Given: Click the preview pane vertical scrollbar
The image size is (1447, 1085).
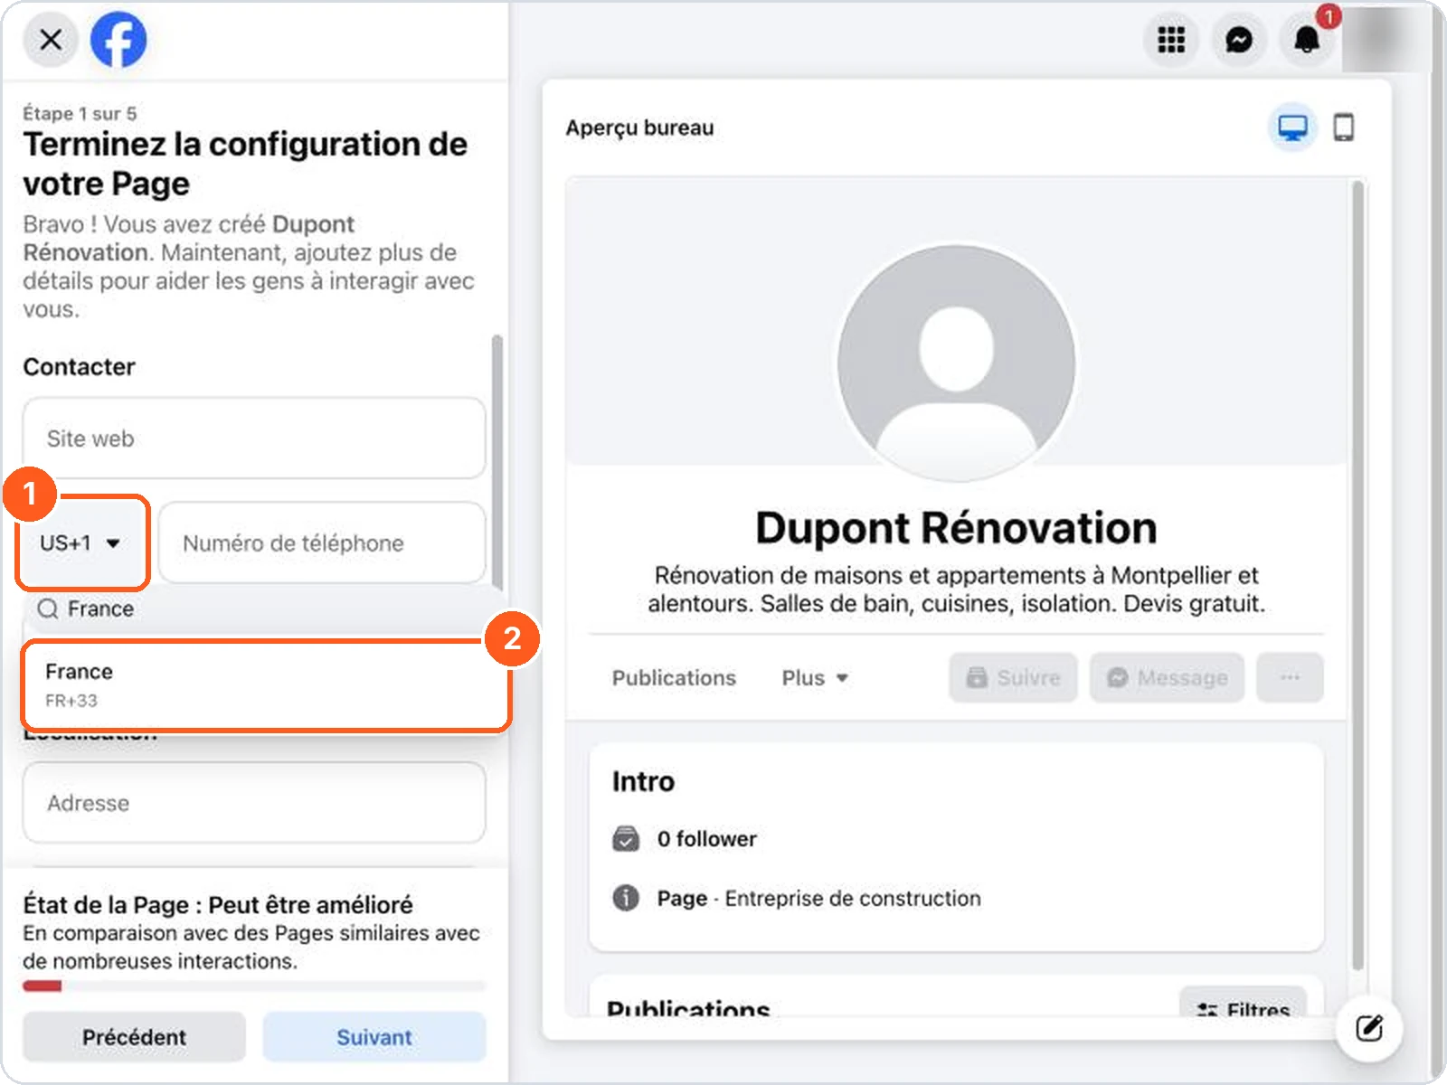Looking at the screenshot, I should [x=1357, y=576].
